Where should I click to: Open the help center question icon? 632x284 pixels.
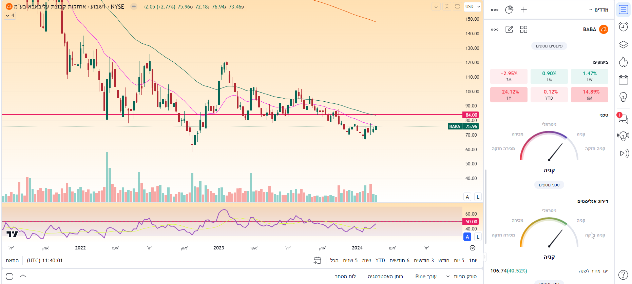[x=624, y=275]
